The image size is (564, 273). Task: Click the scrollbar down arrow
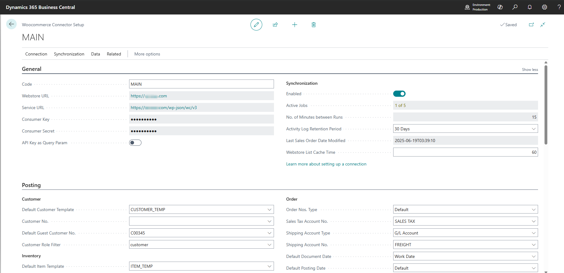coord(546,271)
